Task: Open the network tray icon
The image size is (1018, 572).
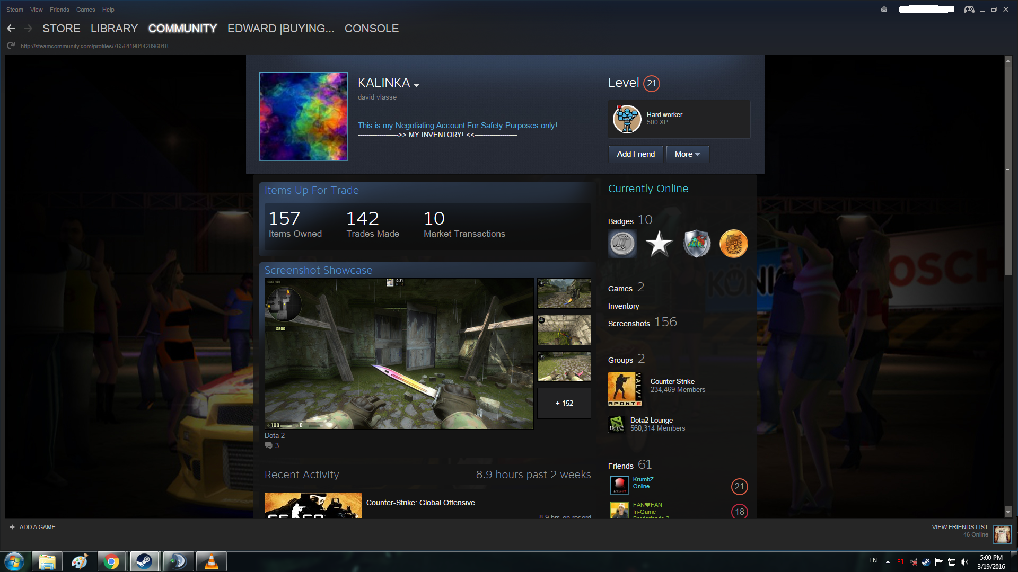Action: [x=952, y=562]
